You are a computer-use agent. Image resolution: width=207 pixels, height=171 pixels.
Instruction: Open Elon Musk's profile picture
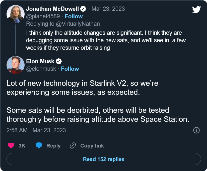click(15, 65)
